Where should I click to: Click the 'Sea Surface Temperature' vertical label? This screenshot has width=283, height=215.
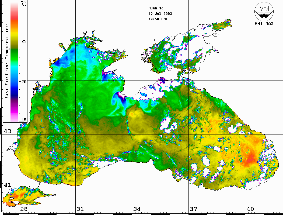pos(7,61)
